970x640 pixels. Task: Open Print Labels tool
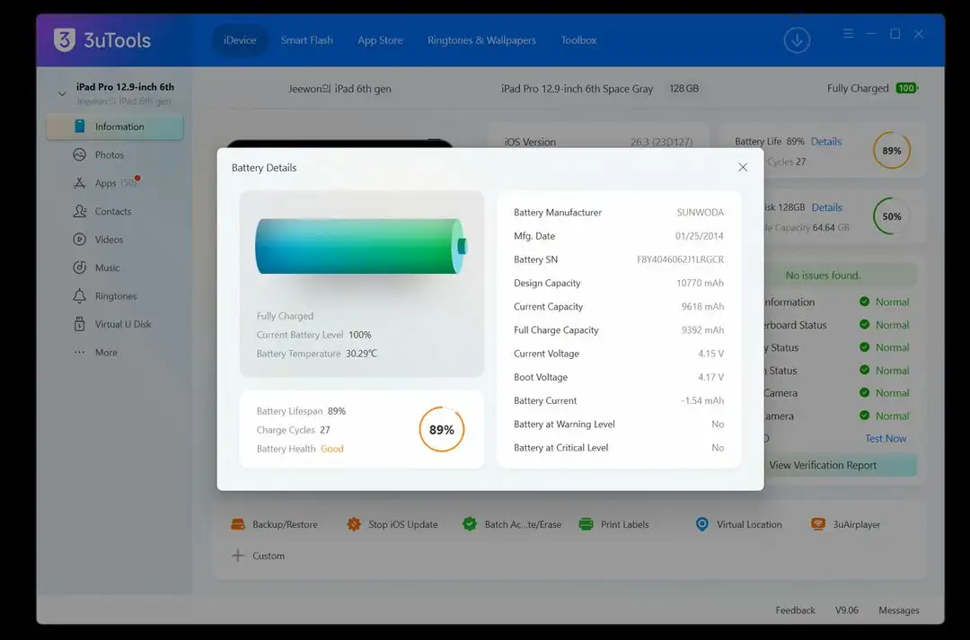pyautogui.click(x=613, y=524)
